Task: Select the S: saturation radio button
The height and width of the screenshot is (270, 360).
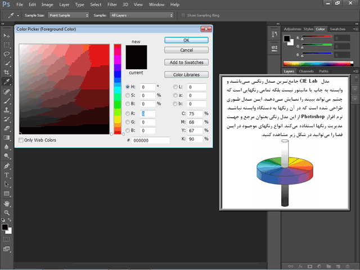Action: pyautogui.click(x=128, y=96)
